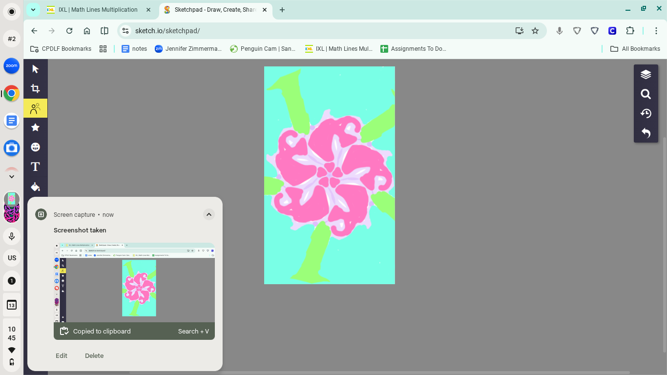Click the microphone icon in browser toolbar
This screenshot has height=375, width=667.
[x=560, y=31]
